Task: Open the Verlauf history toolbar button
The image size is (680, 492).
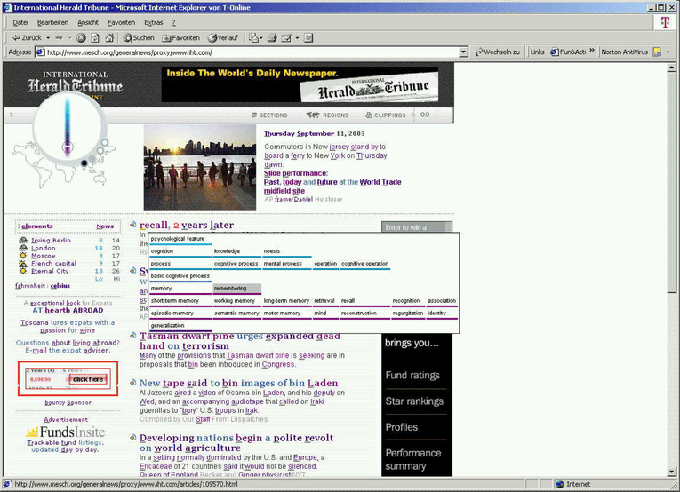Action: pos(224,38)
